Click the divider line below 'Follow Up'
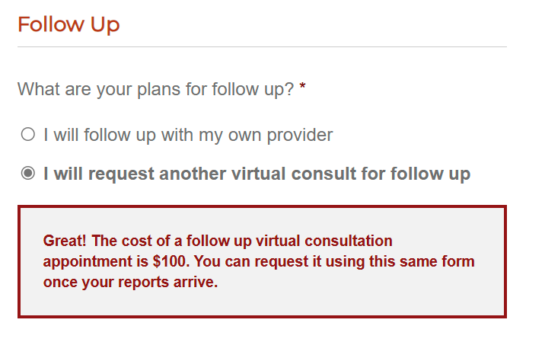Viewport: 545px width, 358px height. pos(262,47)
